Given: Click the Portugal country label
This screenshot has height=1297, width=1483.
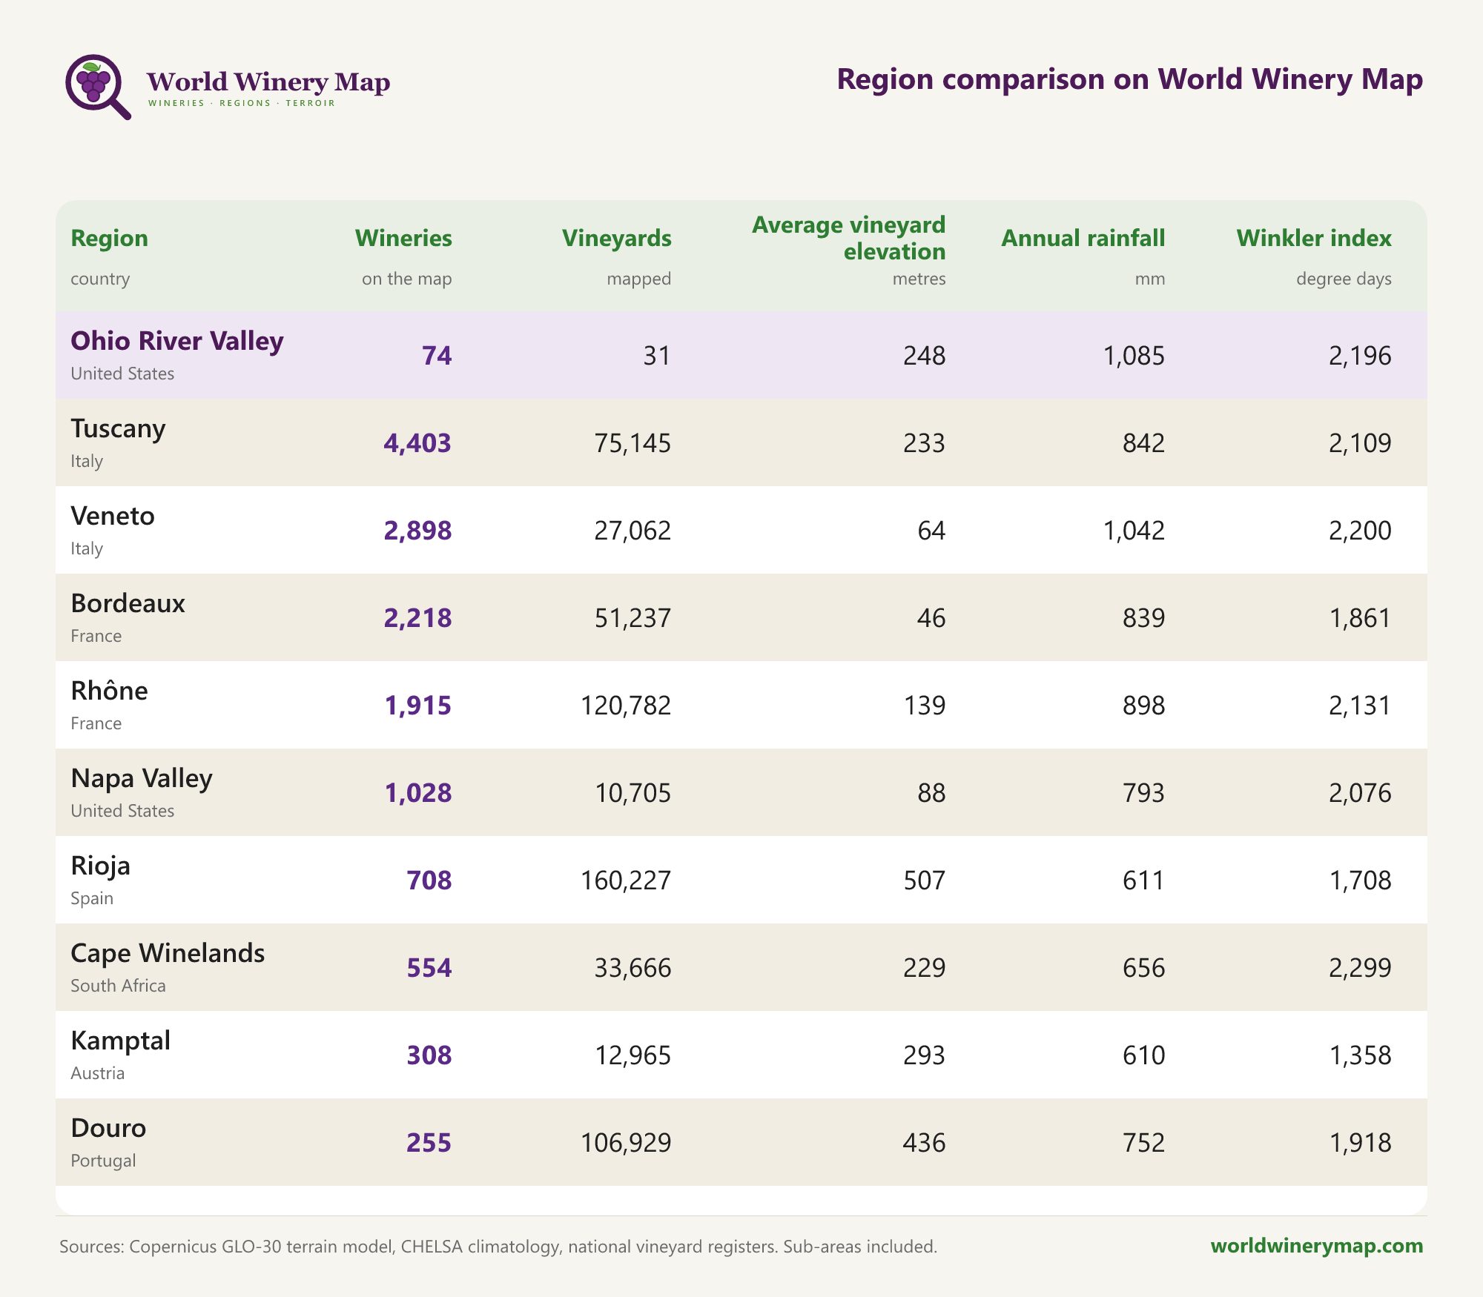Looking at the screenshot, I should click(103, 1161).
